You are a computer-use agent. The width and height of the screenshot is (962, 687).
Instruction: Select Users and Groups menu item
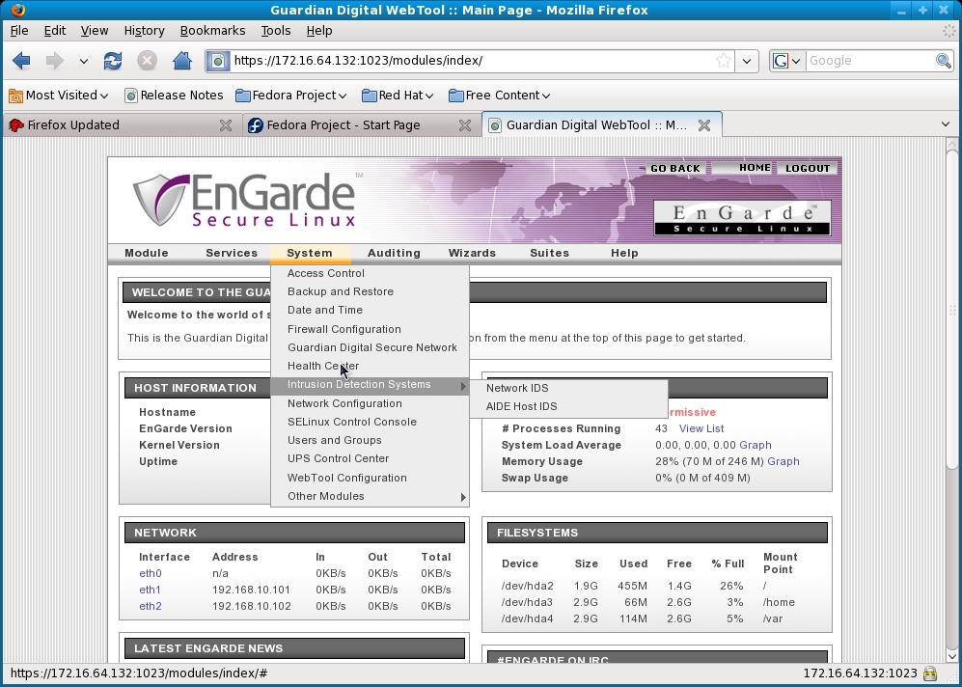pos(370,440)
